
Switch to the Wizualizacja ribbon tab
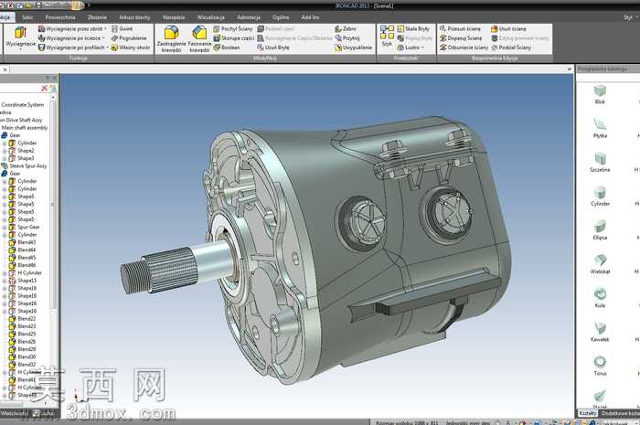click(x=210, y=17)
